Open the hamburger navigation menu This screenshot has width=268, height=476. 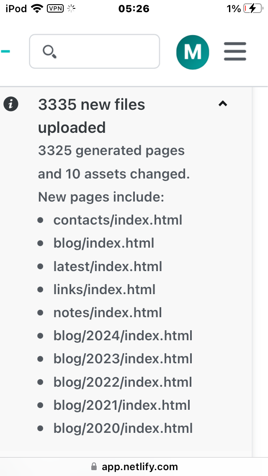pyautogui.click(x=235, y=52)
